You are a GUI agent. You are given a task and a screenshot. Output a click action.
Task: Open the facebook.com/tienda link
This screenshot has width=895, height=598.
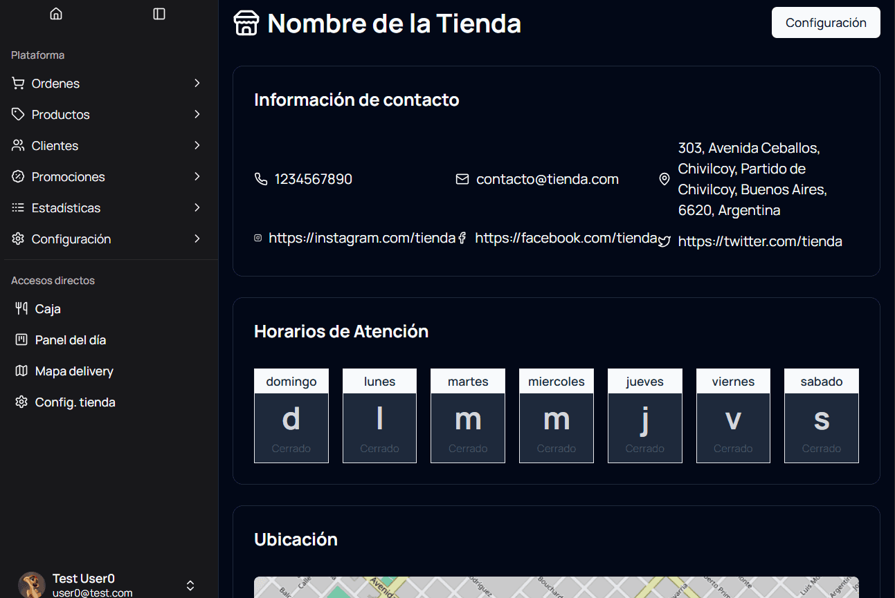(x=566, y=238)
